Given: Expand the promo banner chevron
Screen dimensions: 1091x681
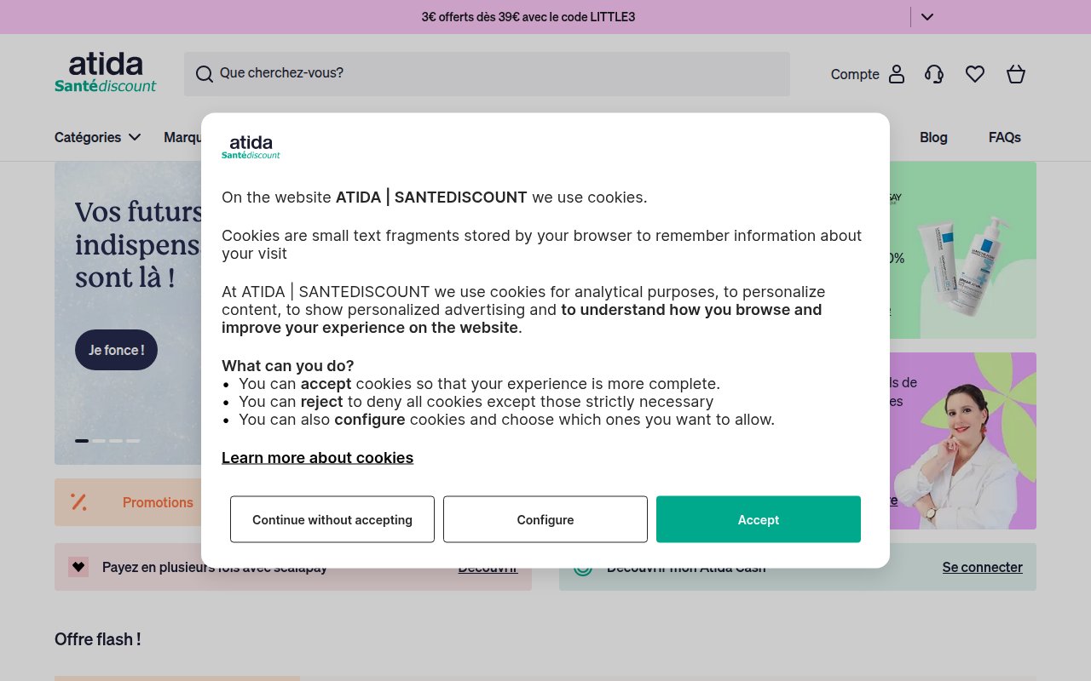Looking at the screenshot, I should coord(927,17).
